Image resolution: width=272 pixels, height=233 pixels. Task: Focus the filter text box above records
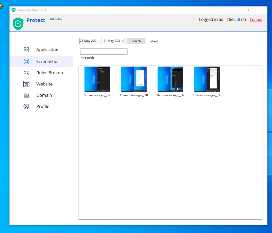coord(104,52)
